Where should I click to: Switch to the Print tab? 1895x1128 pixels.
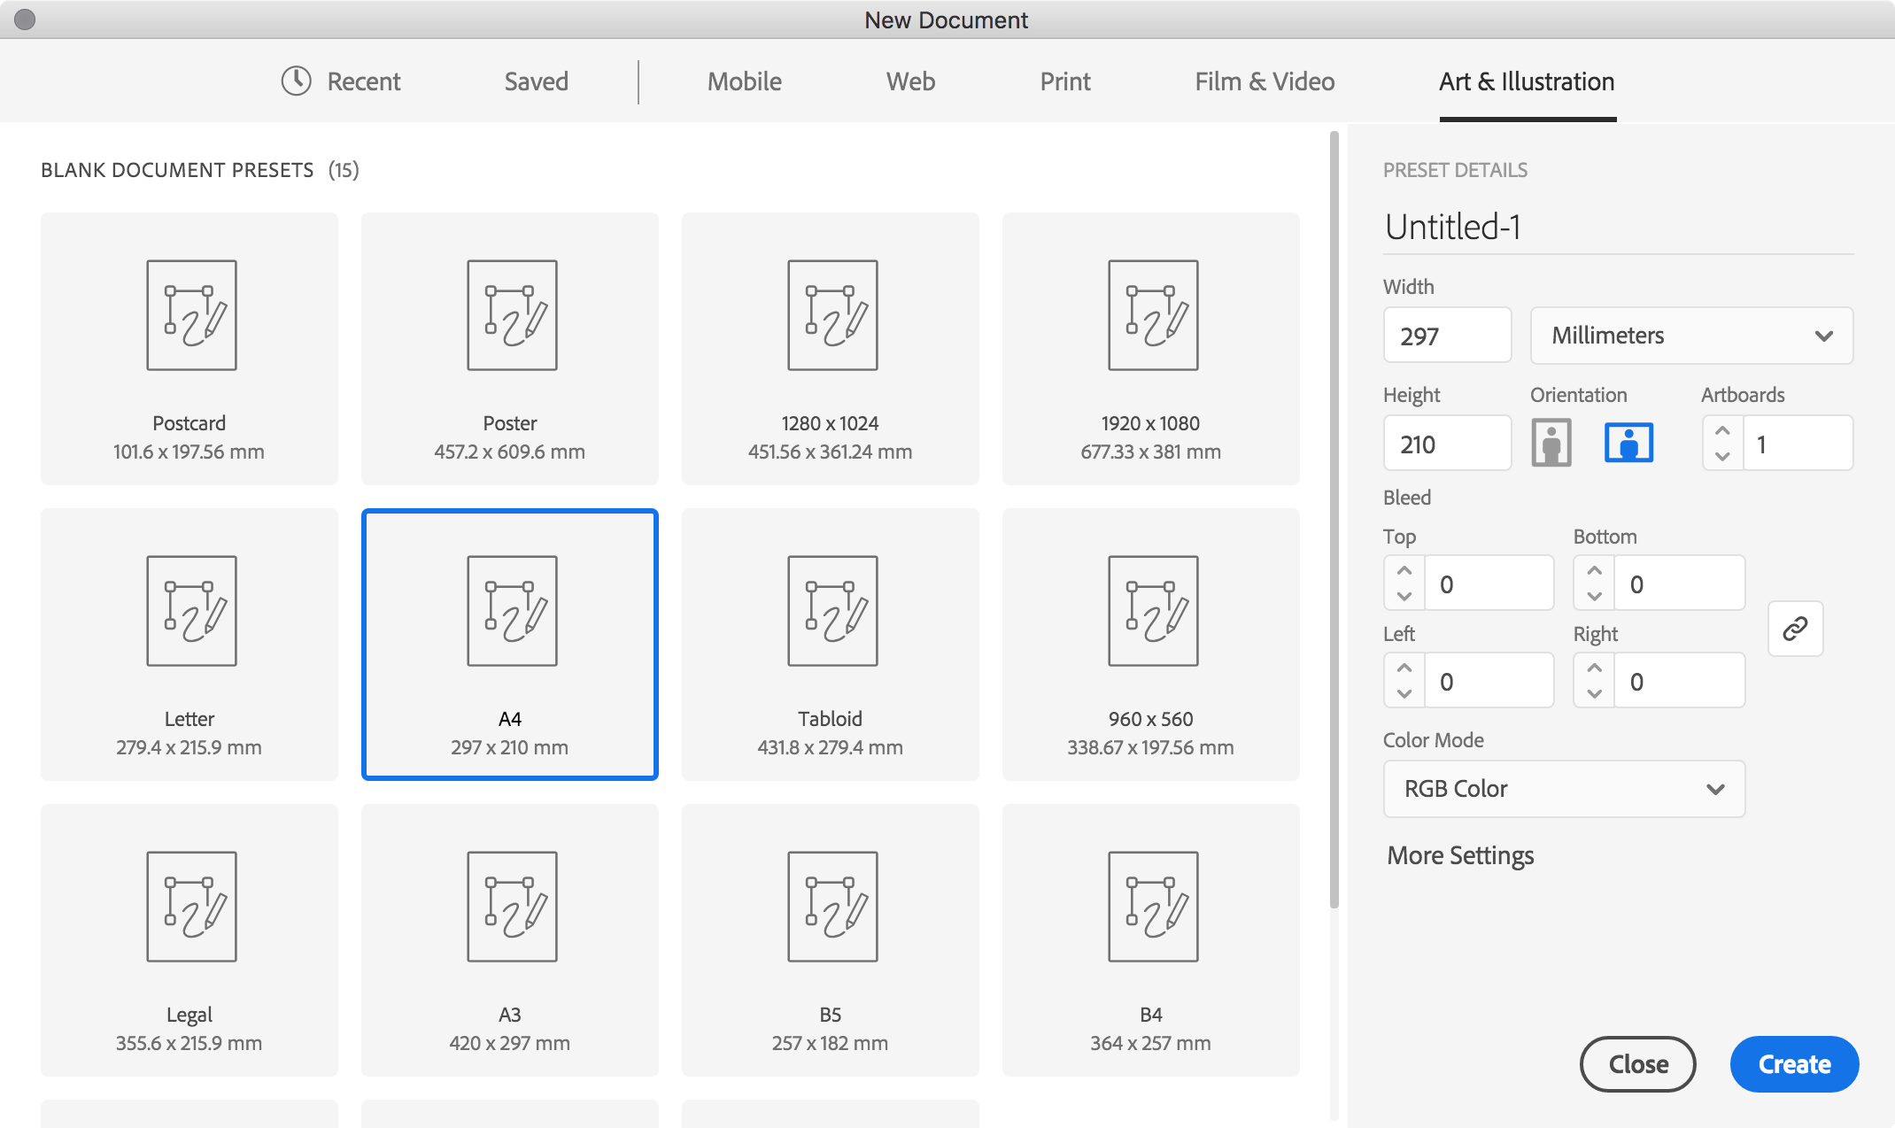(x=1064, y=81)
